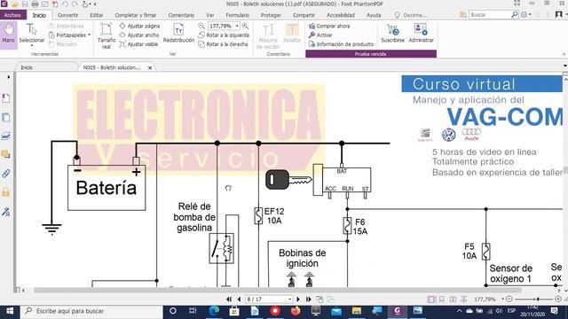Click the status bar zoom slider handle
The image size is (568, 319).
pyautogui.click(x=538, y=300)
